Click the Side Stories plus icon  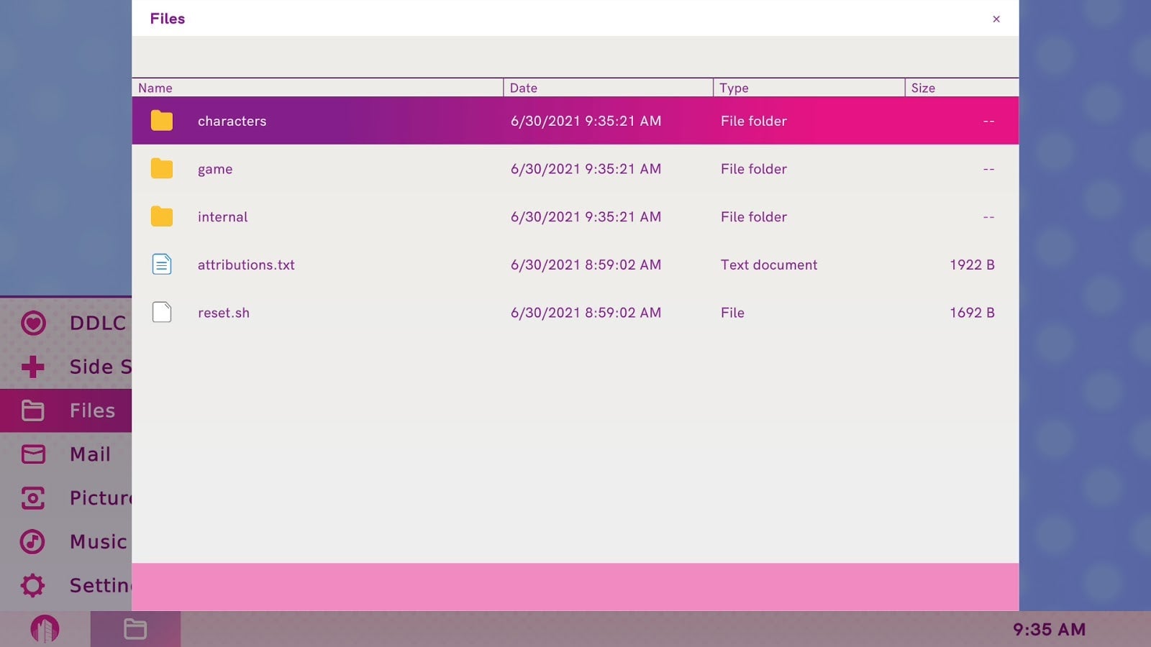[33, 367]
